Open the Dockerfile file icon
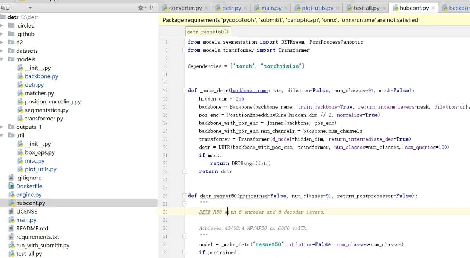 point(11,186)
